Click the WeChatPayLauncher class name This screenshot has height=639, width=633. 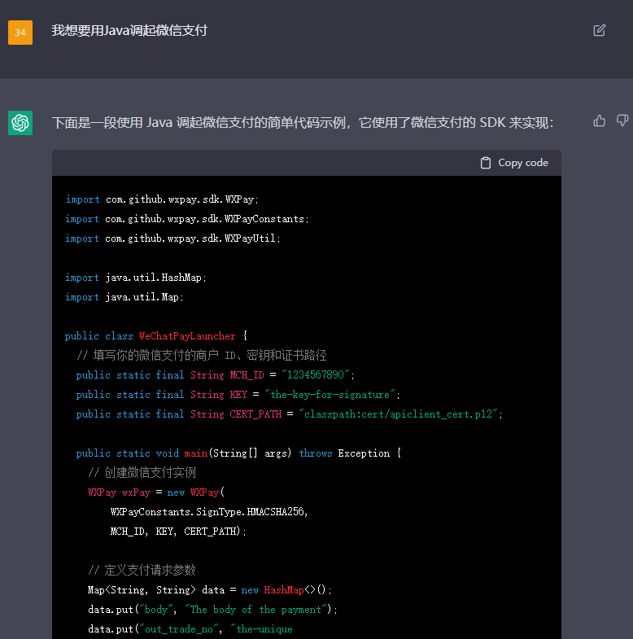click(x=187, y=336)
